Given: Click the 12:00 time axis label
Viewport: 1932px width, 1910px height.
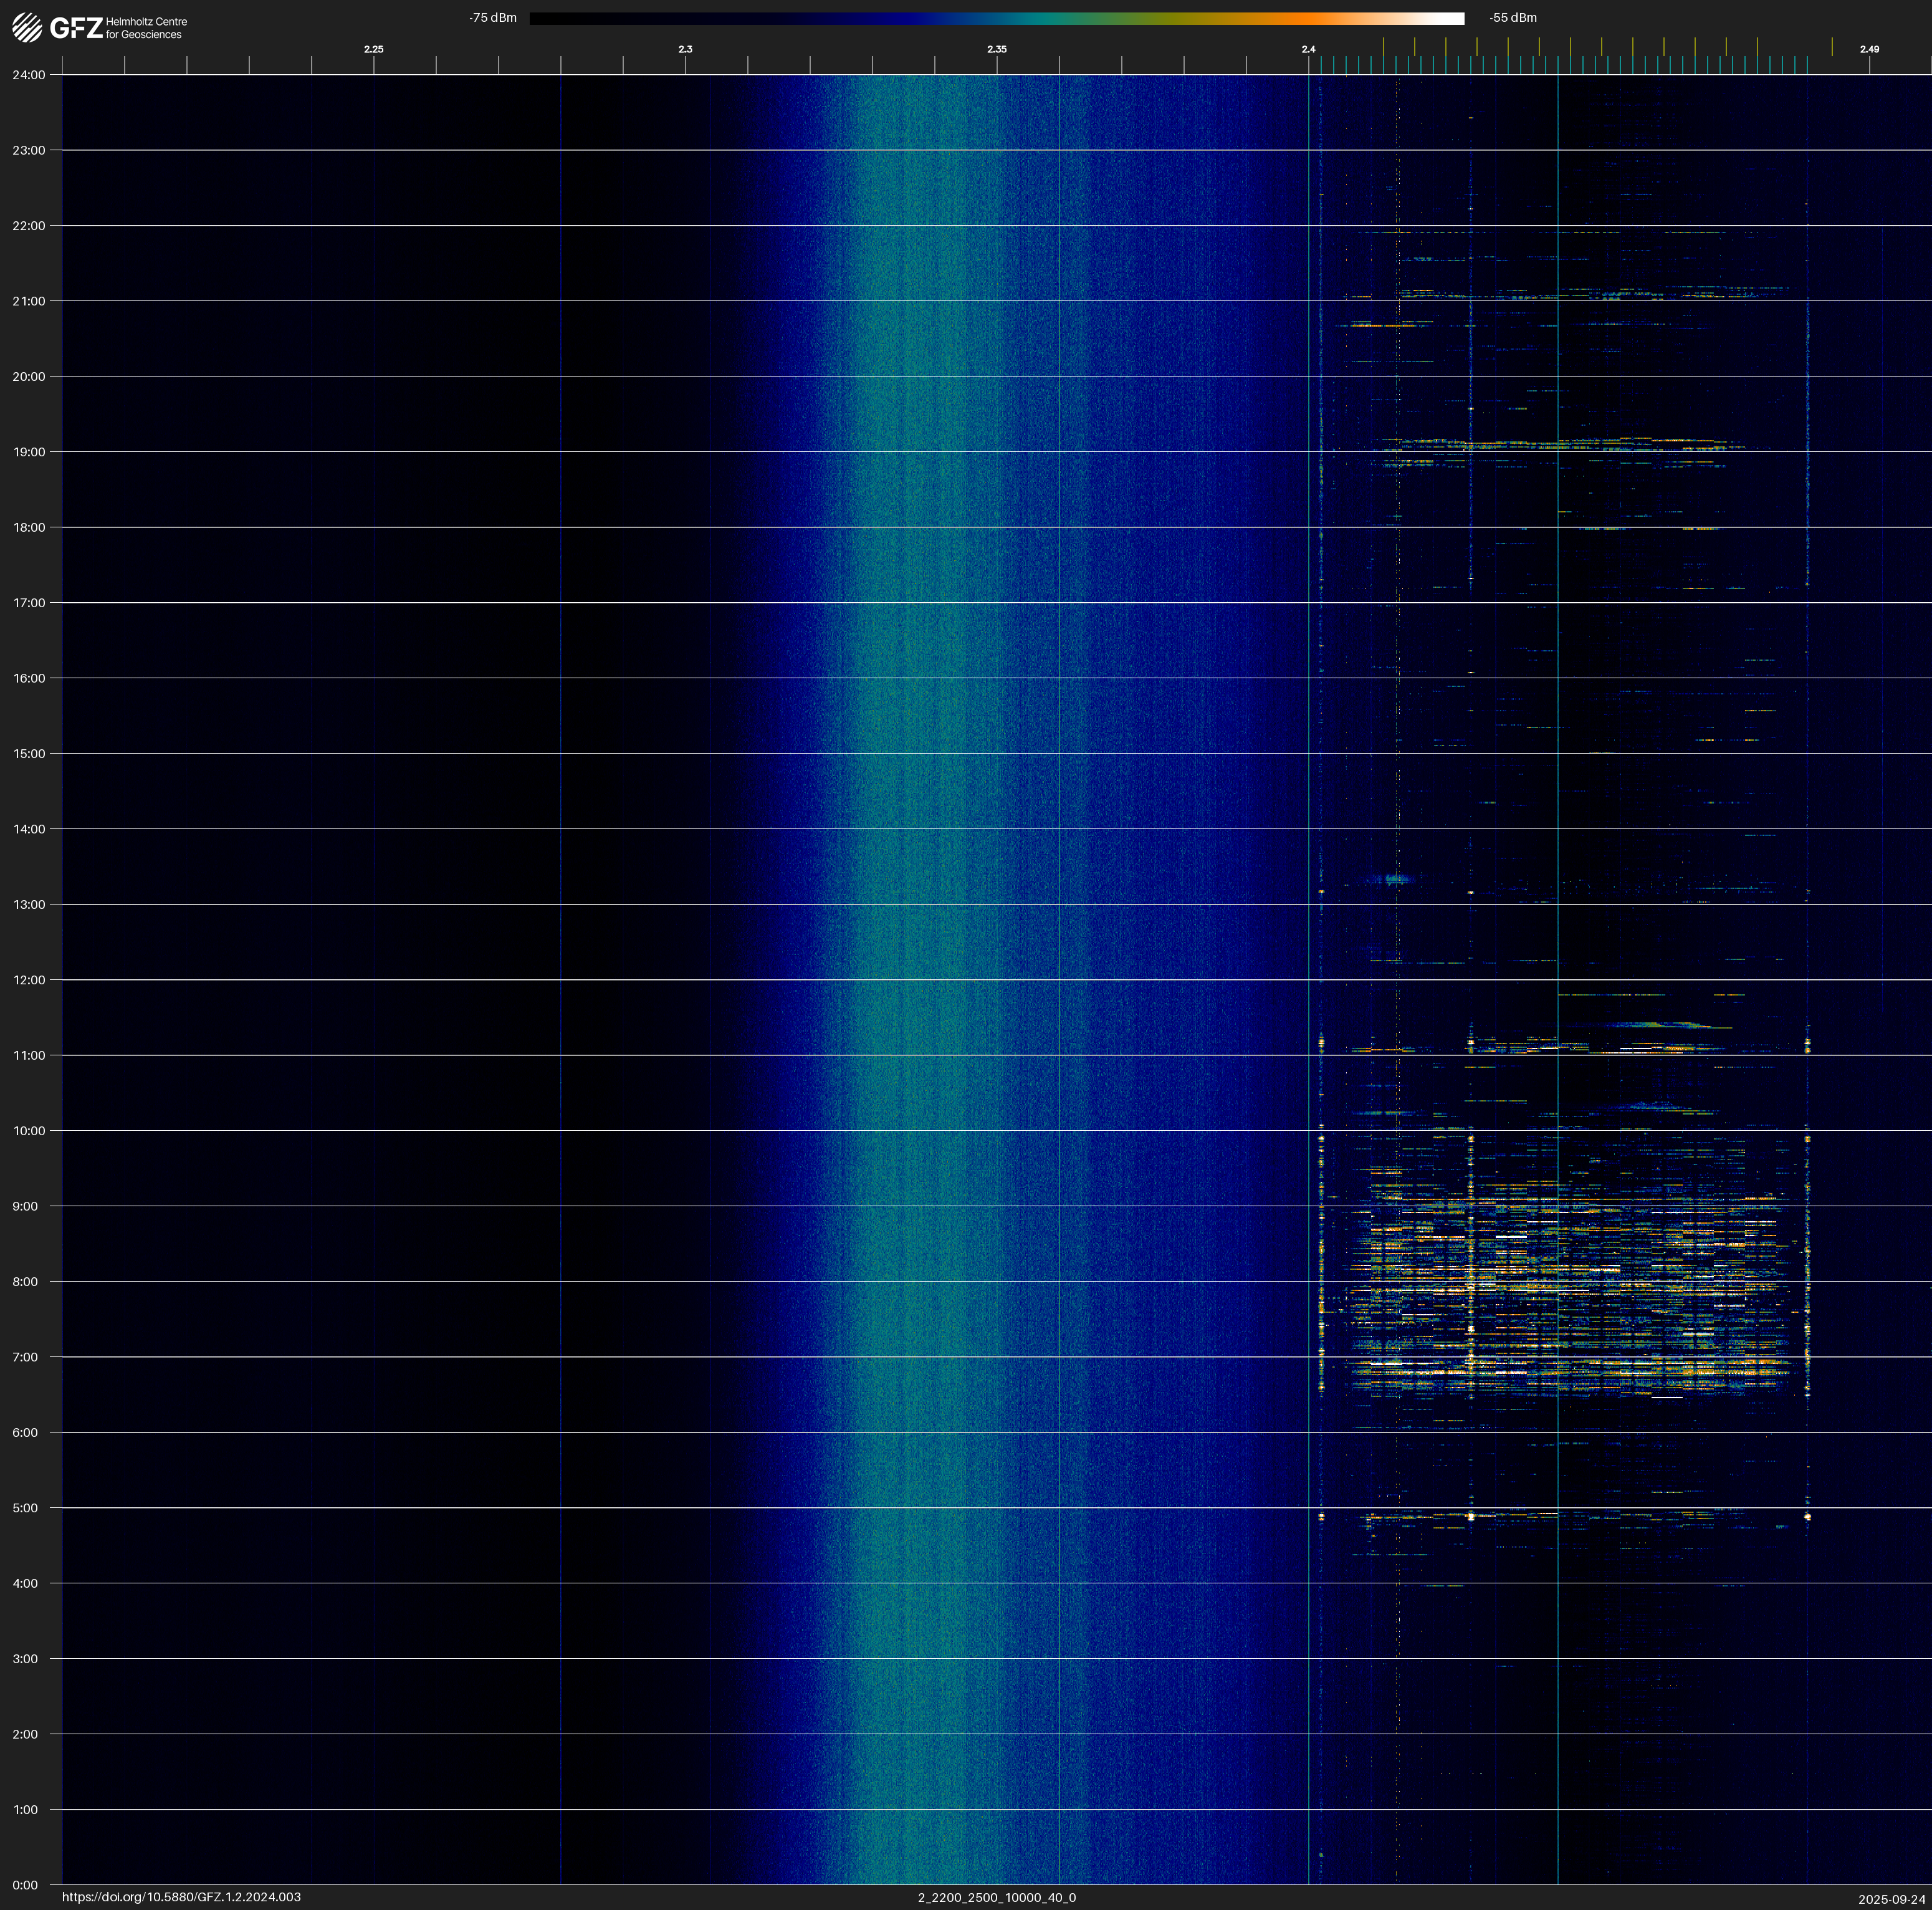Looking at the screenshot, I should [29, 980].
